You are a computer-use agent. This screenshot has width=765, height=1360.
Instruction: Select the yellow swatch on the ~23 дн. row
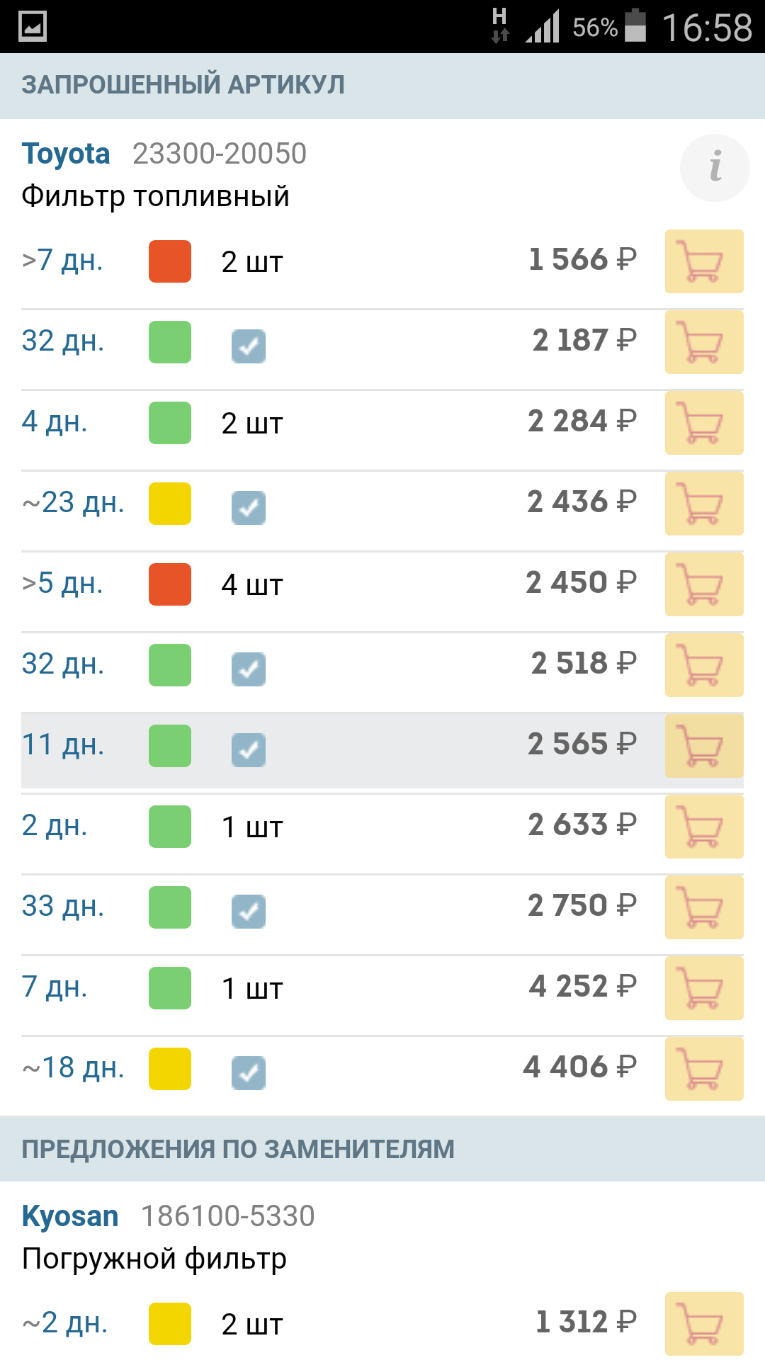170,504
